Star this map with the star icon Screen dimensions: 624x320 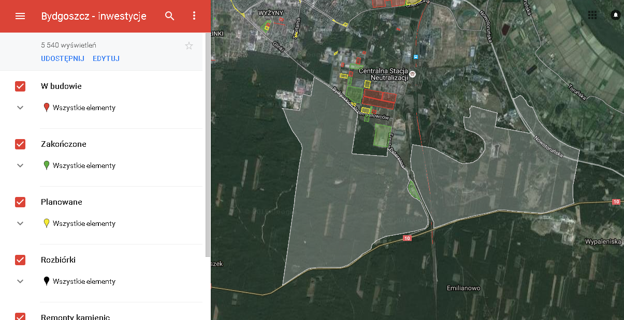[189, 46]
